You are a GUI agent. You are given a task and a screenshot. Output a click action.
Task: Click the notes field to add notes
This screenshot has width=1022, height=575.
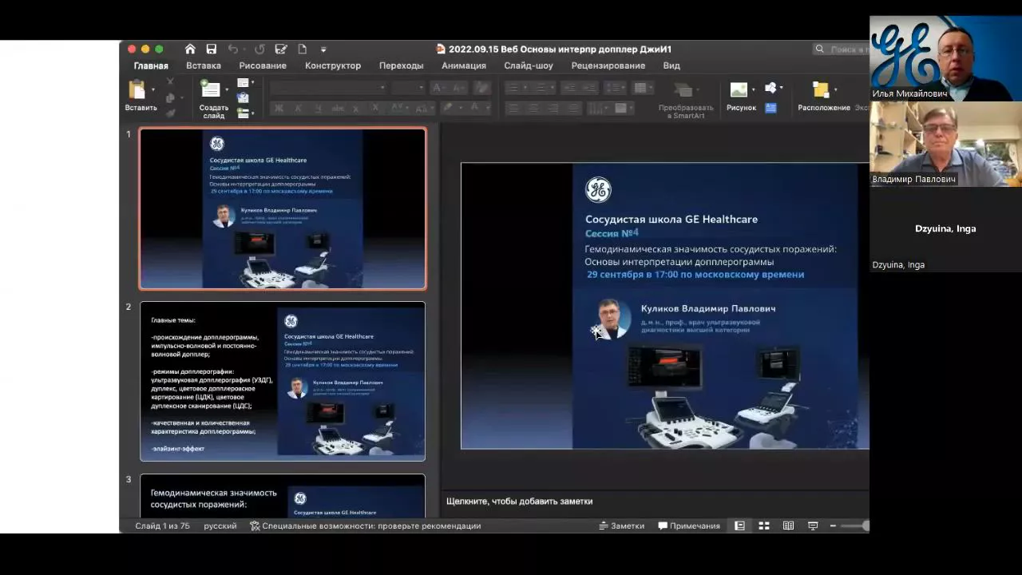click(657, 502)
